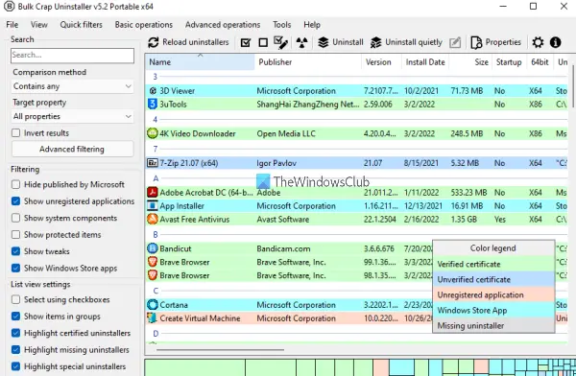
Task: Open settings with the gear icon
Action: 538,42
